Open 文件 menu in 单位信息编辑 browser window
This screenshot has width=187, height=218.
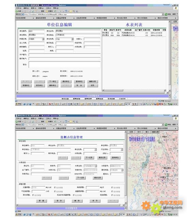19,8
